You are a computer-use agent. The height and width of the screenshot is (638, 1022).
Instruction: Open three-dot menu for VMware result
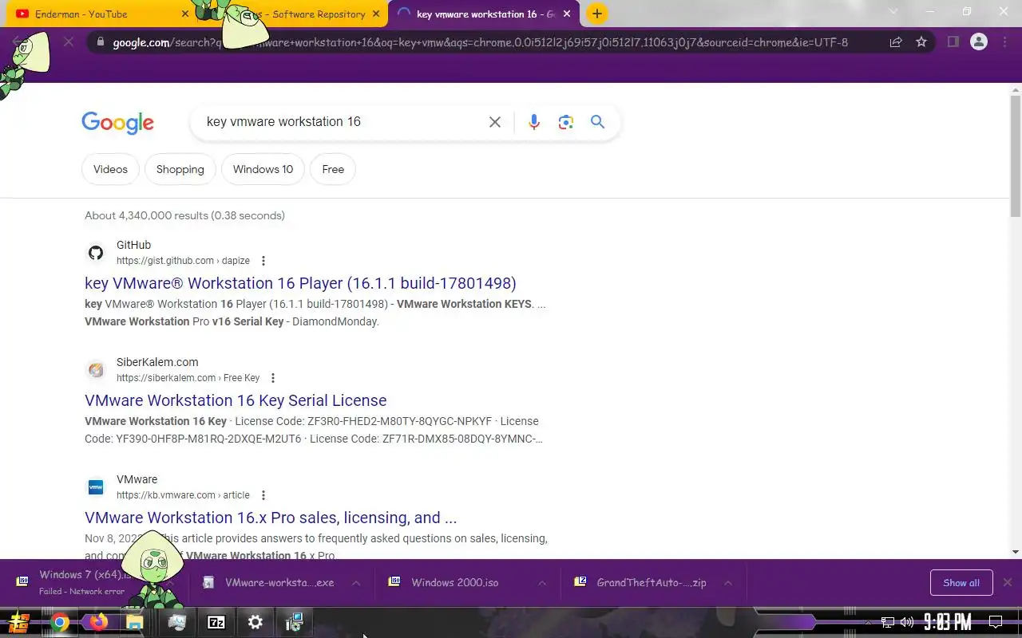point(263,495)
